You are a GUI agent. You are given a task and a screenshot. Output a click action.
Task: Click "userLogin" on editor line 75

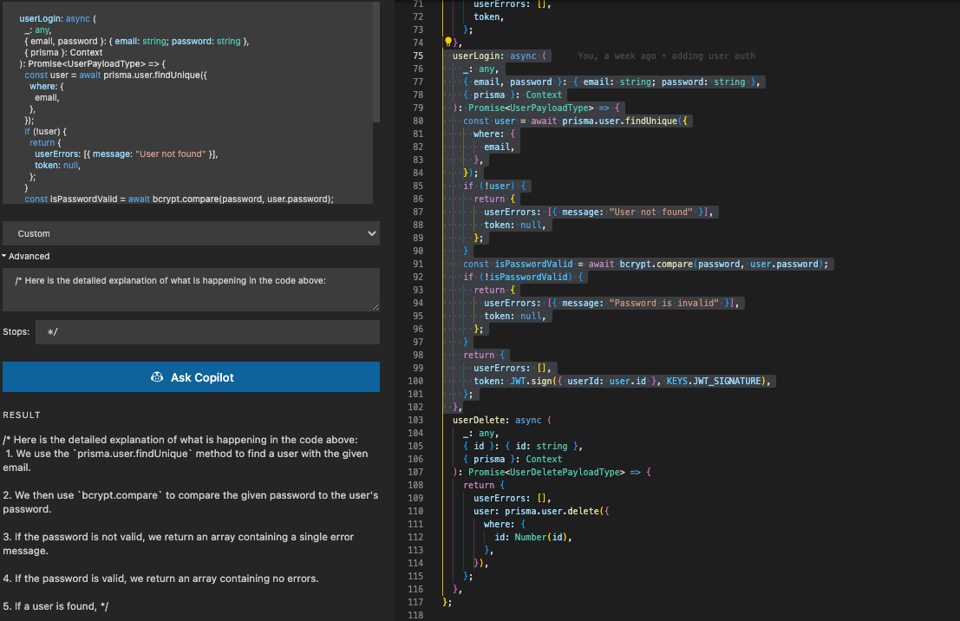point(476,56)
